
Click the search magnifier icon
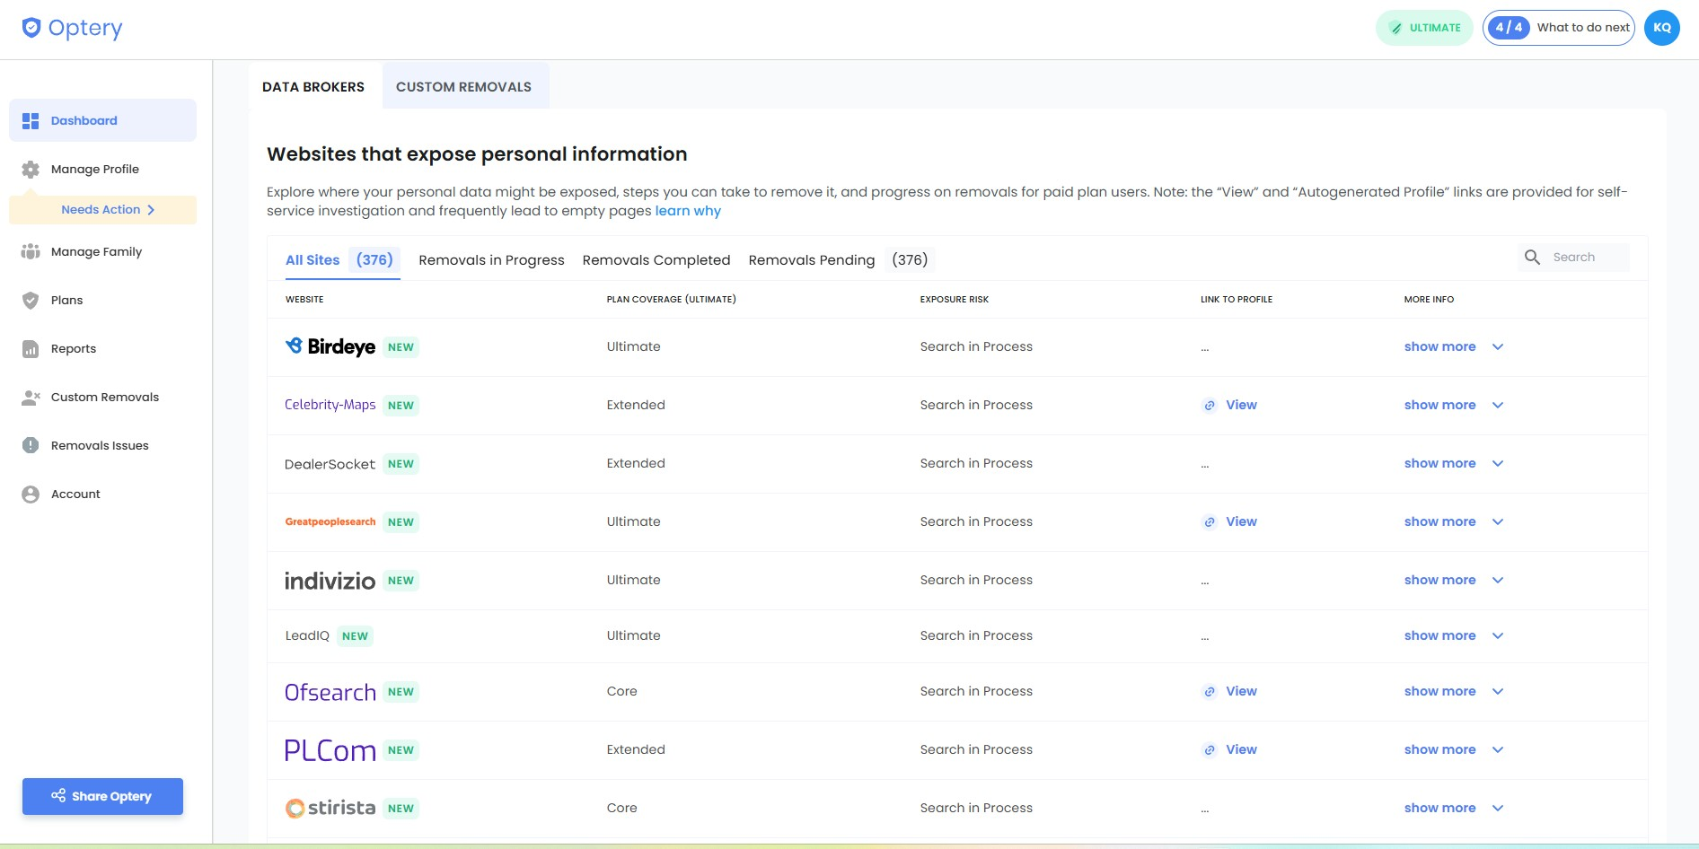tap(1533, 258)
